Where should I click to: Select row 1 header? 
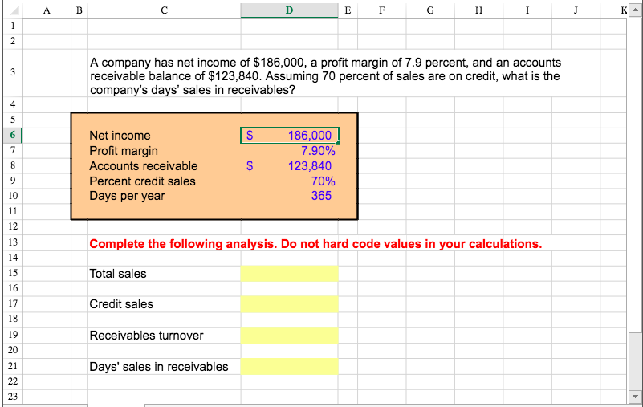[13, 26]
